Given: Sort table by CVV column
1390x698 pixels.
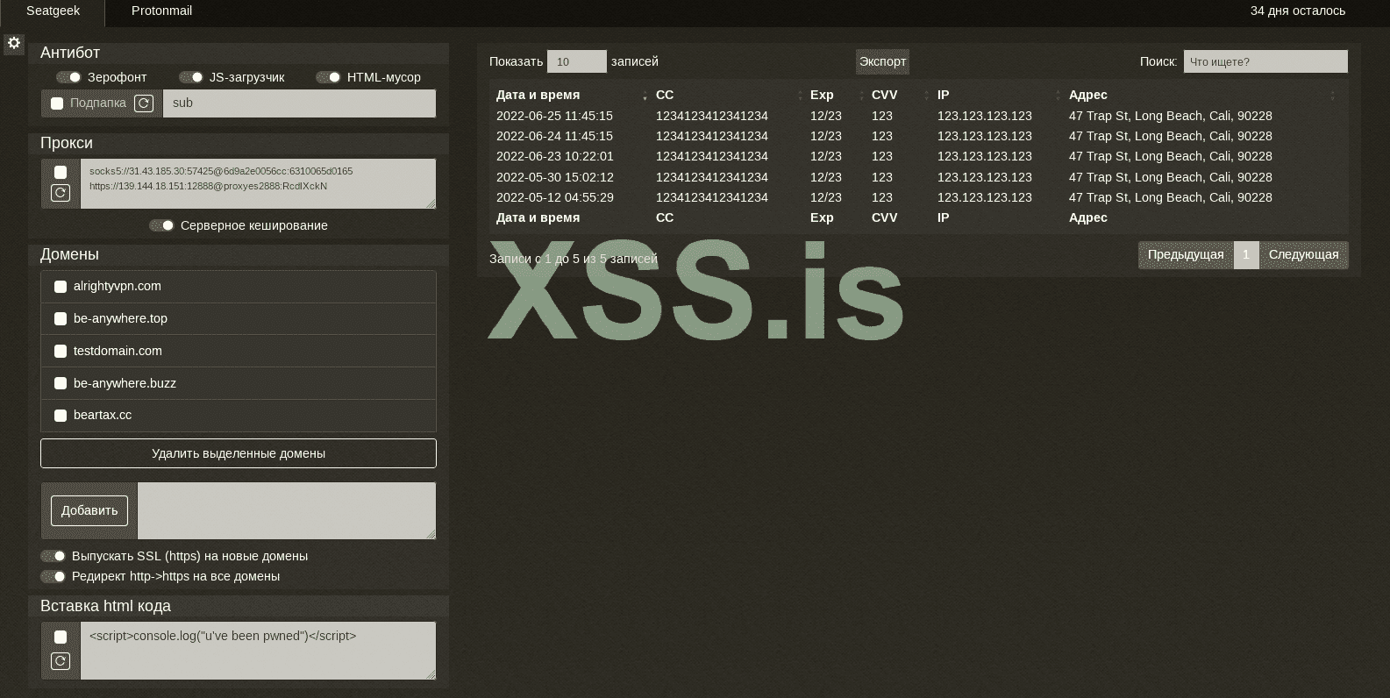Looking at the screenshot, I should point(927,96).
